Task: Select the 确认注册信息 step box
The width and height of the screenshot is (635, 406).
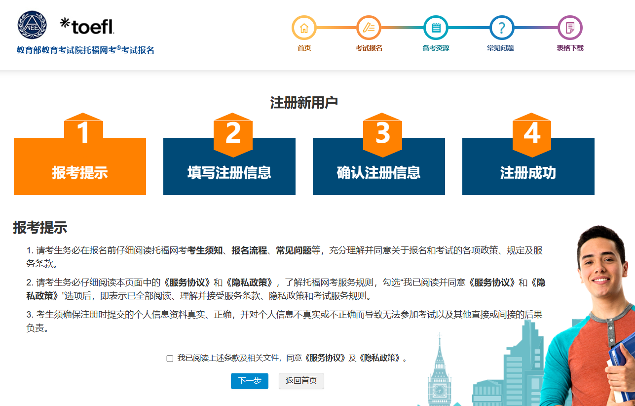Action: [378, 173]
